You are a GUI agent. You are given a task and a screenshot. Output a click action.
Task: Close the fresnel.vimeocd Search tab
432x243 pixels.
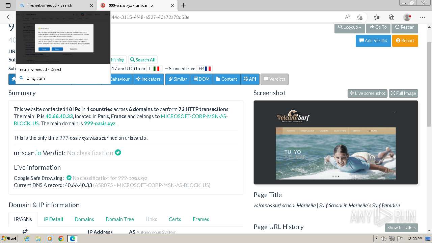[92, 5]
